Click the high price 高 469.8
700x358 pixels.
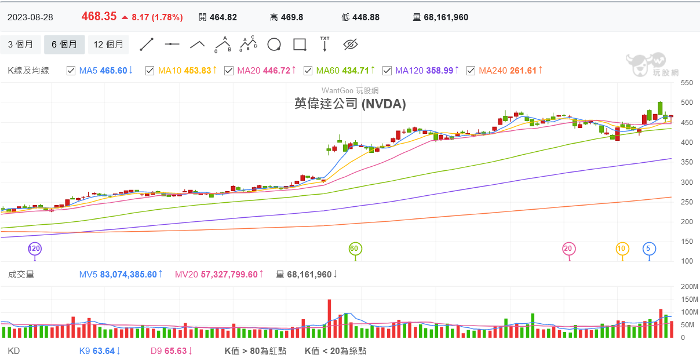coord(287,17)
